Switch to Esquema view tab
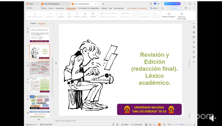222x126 pixels. [x=33, y=23]
